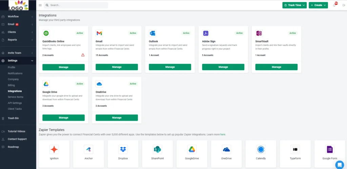This screenshot has width=347, height=169.
Task: Open Billing settings
Action: pos(11,85)
